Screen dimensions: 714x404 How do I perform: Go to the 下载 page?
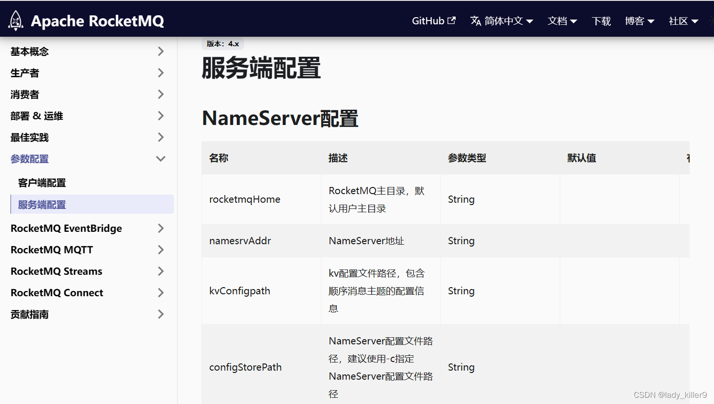click(601, 21)
